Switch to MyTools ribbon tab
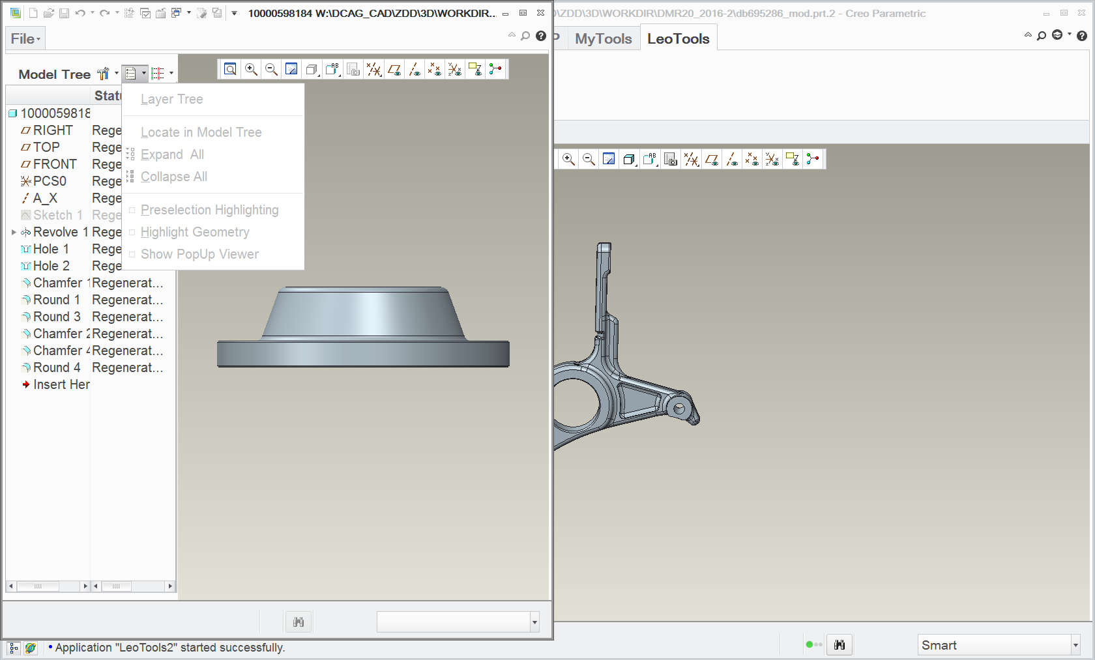The width and height of the screenshot is (1095, 660). point(604,38)
